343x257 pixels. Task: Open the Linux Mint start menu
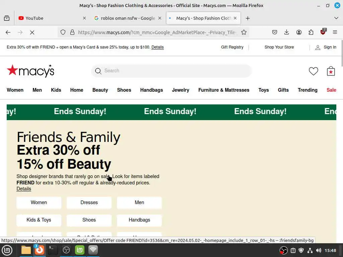tap(7, 250)
